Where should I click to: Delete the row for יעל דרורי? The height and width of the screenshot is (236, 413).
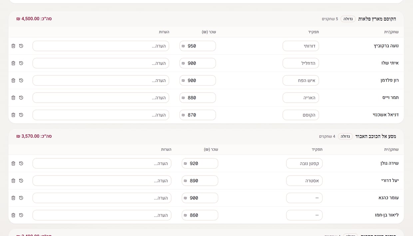pyautogui.click(x=13, y=181)
